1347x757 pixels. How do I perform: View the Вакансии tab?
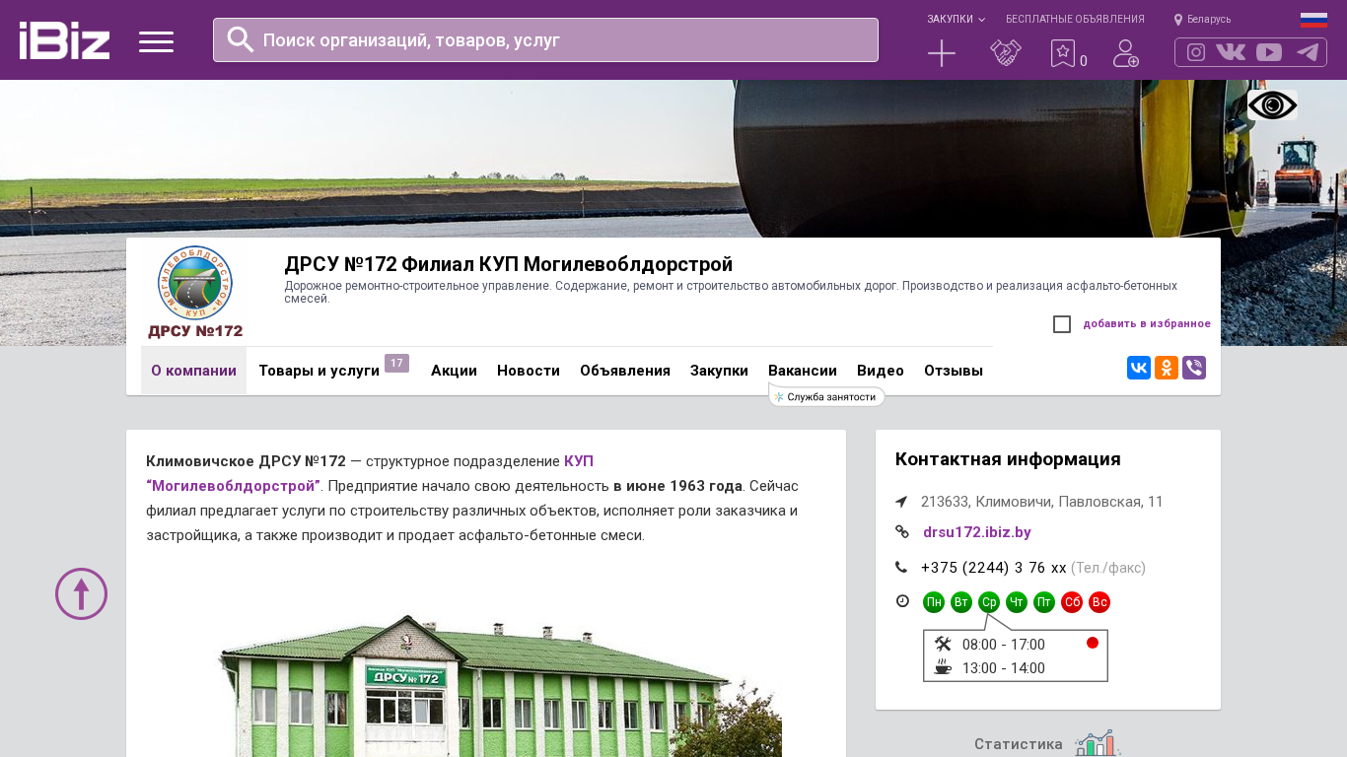coord(803,371)
